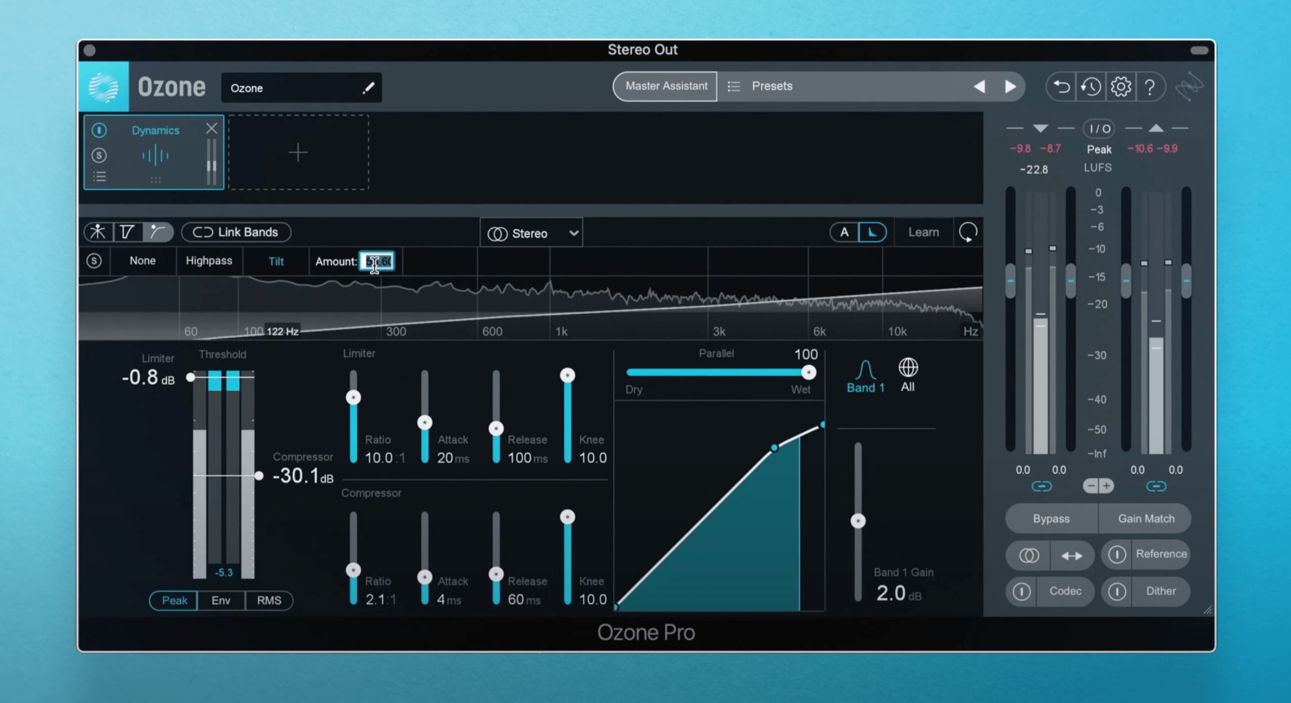Click the Ozone logo icon
Screen dimensions: 1291x703
pyautogui.click(x=104, y=87)
